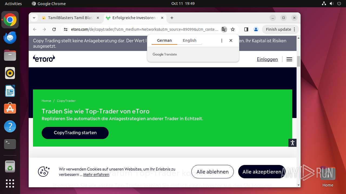Open Rhythmbox music player from the dock

10,73
